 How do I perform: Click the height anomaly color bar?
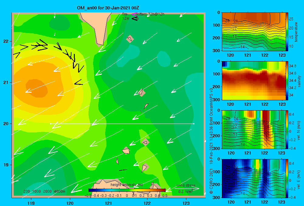click(x=127, y=190)
